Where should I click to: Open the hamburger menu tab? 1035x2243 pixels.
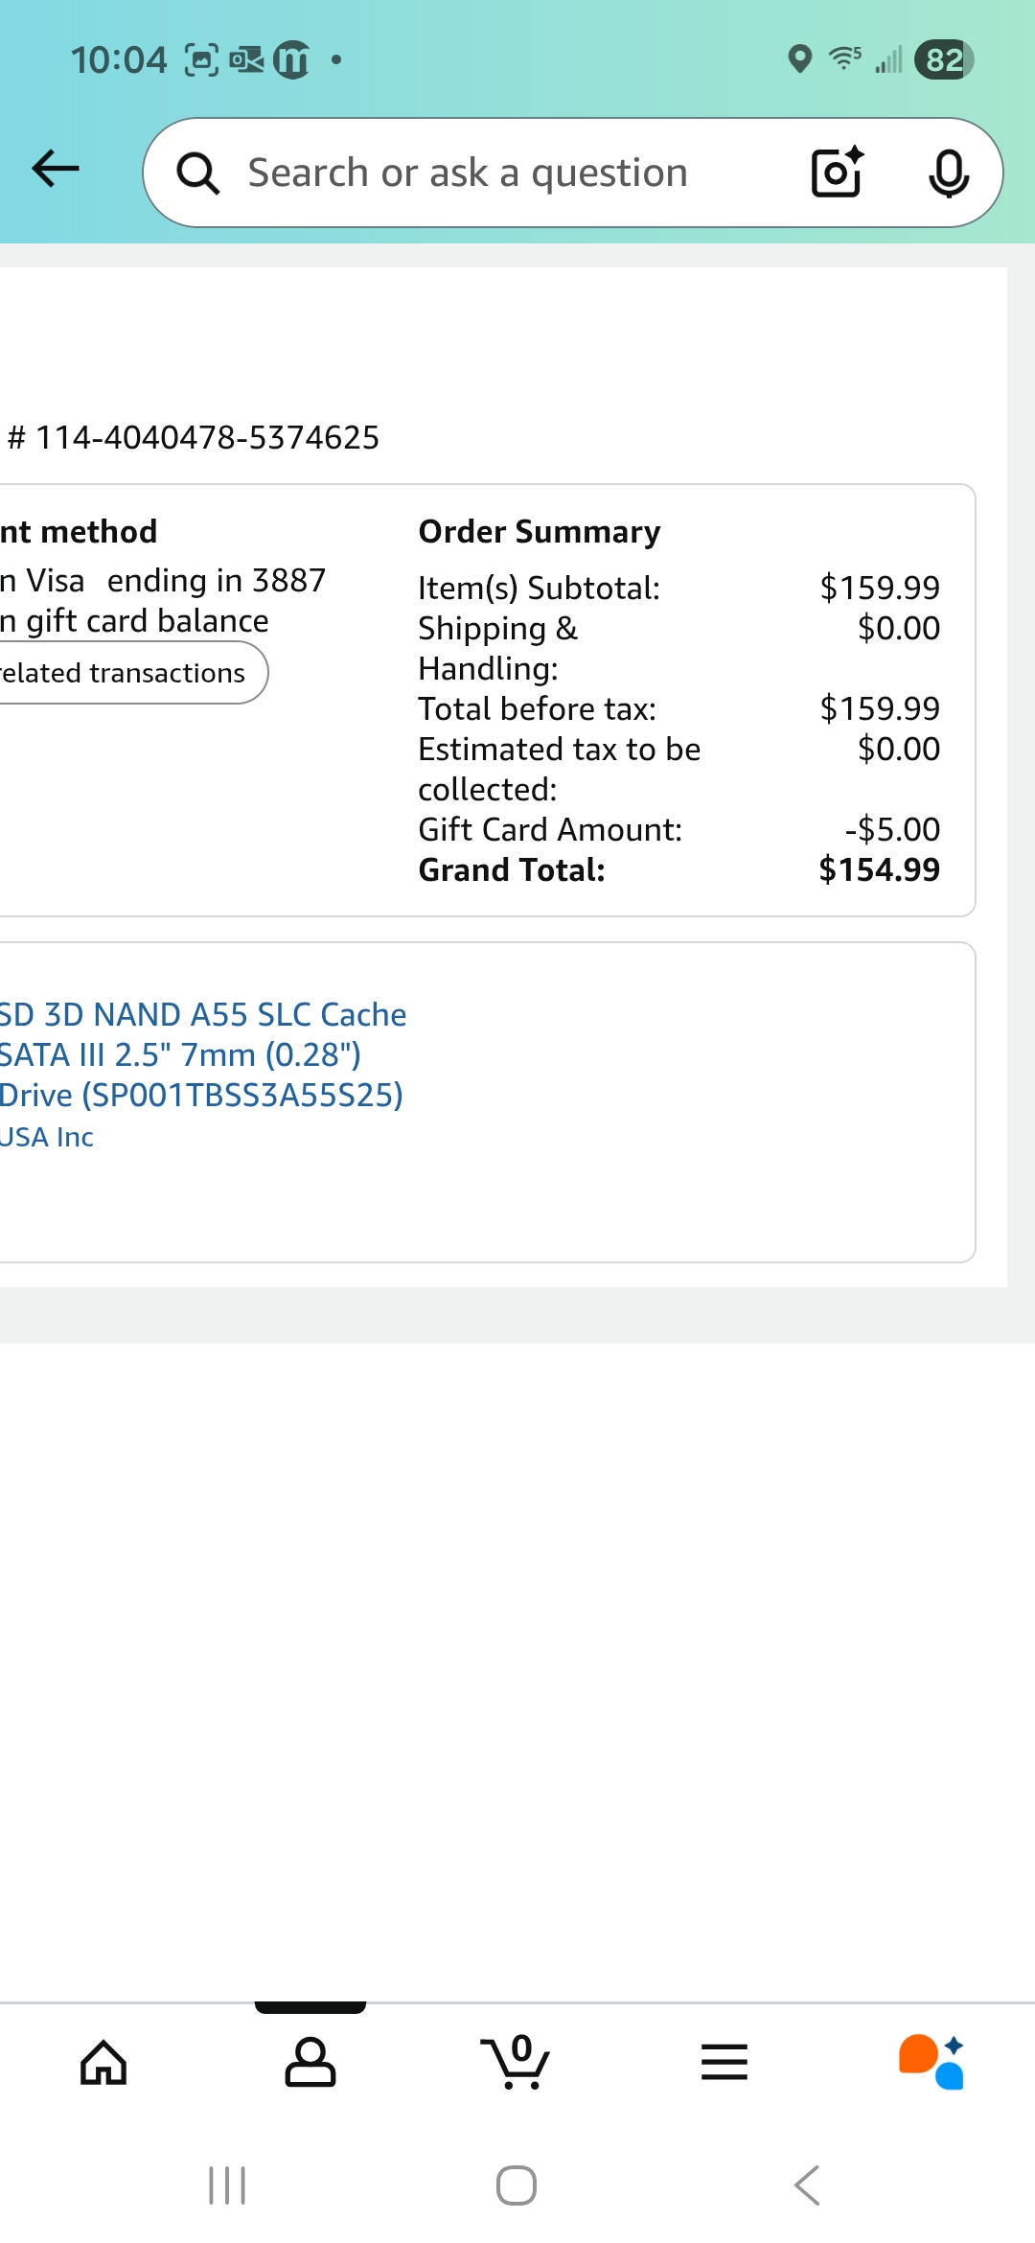coord(724,2063)
